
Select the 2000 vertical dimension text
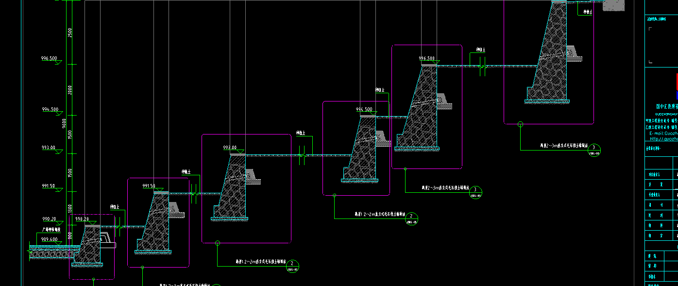(70, 90)
